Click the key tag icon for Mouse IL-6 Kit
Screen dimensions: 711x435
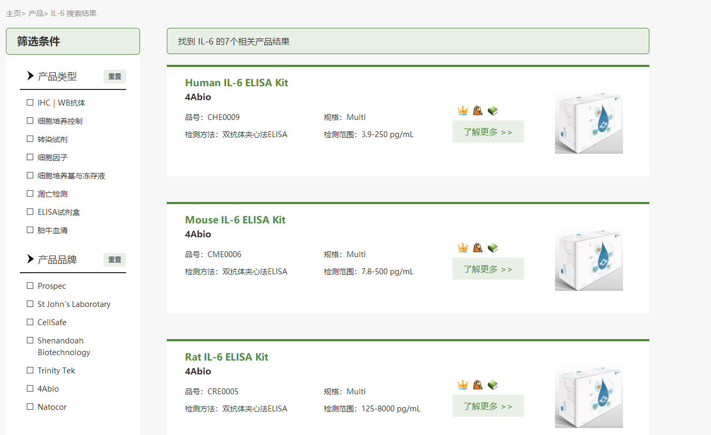point(478,248)
